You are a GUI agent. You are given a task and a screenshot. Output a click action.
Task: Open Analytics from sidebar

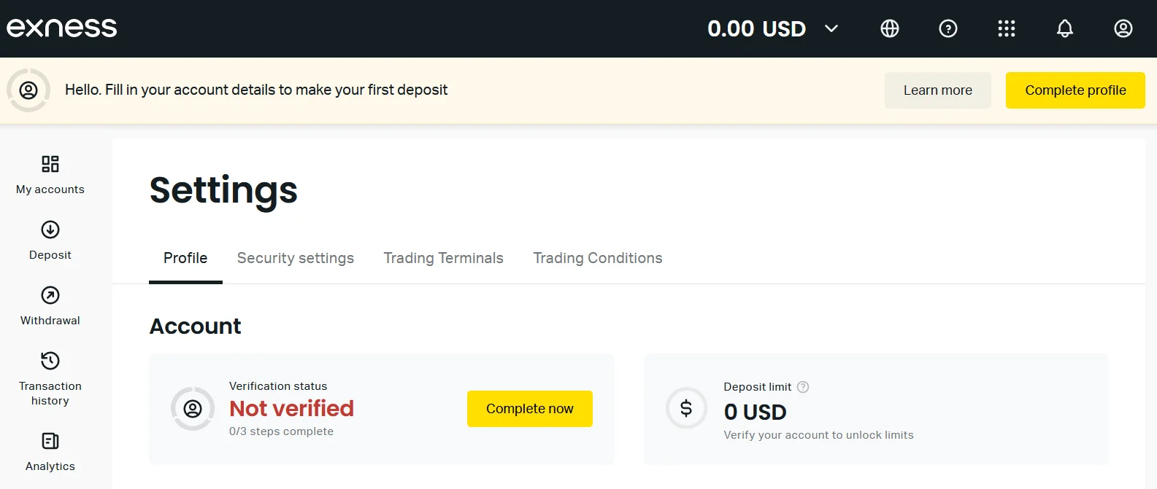(x=50, y=452)
